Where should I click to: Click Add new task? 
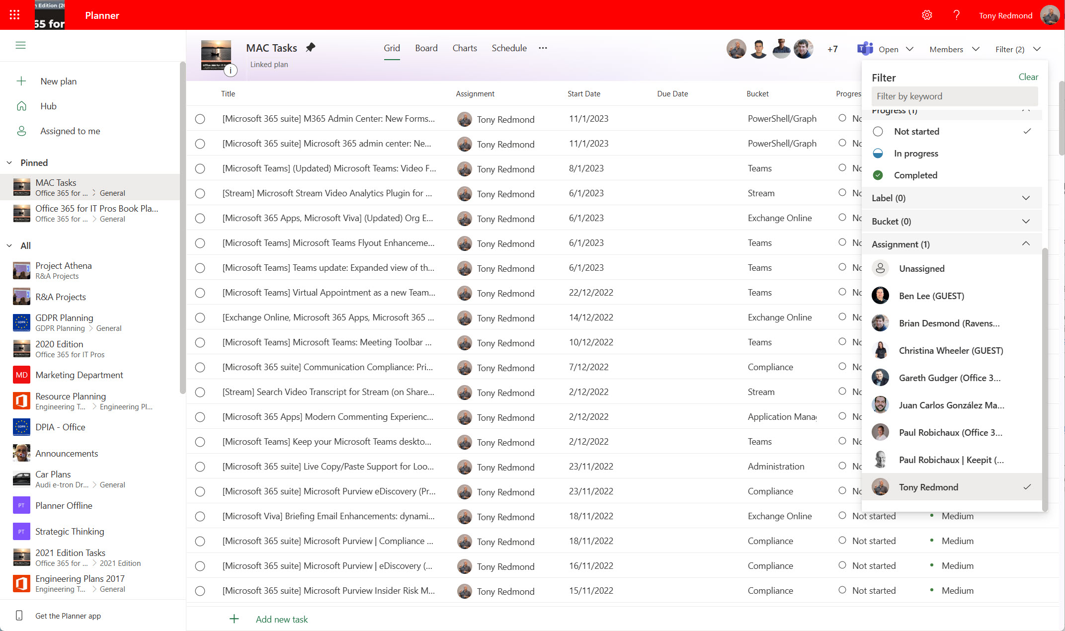282,619
